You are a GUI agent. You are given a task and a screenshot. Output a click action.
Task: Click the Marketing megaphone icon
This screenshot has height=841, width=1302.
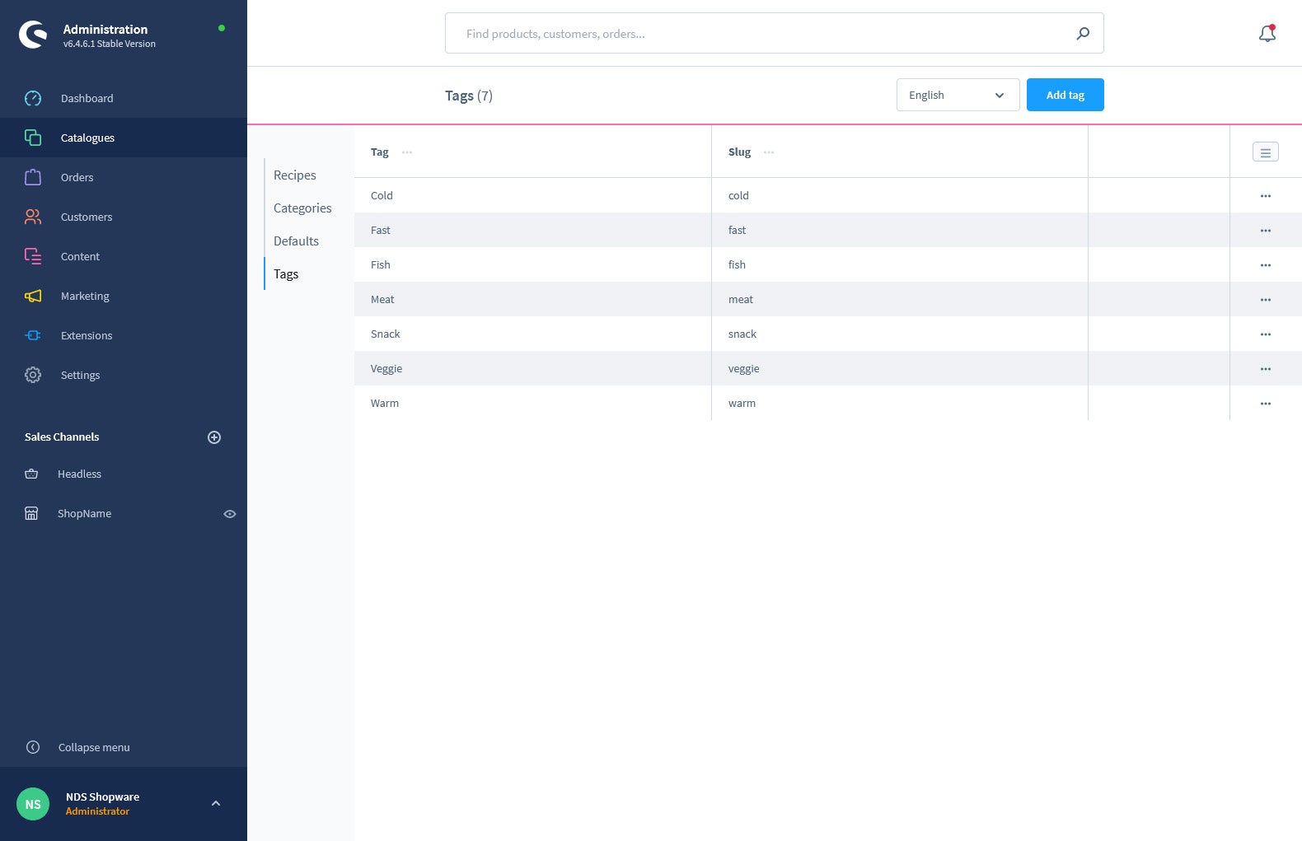(x=33, y=296)
